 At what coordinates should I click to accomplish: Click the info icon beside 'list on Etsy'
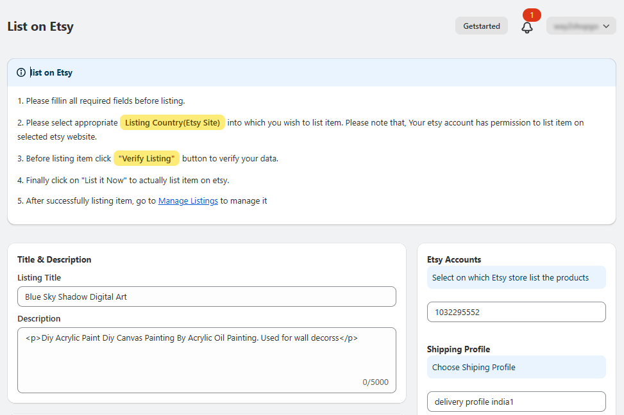(x=21, y=72)
